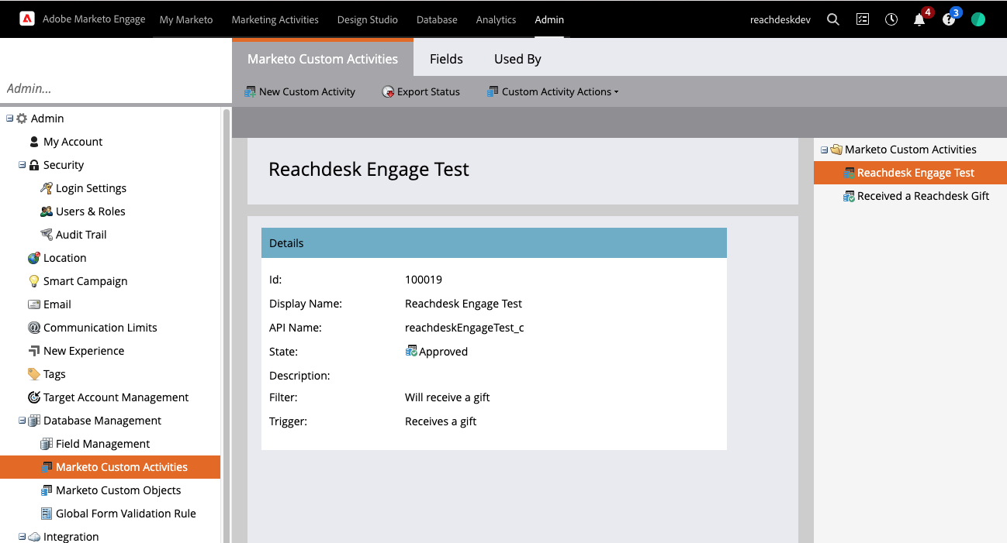Open the recent history clock icon
1007x543 pixels.
[891, 19]
